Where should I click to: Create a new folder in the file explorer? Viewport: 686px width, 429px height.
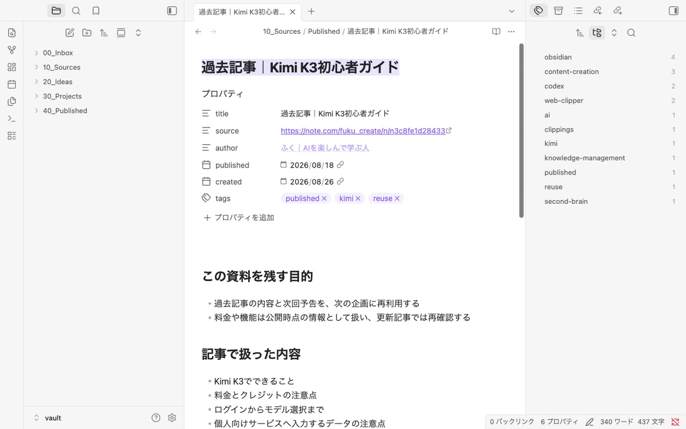[x=87, y=33]
